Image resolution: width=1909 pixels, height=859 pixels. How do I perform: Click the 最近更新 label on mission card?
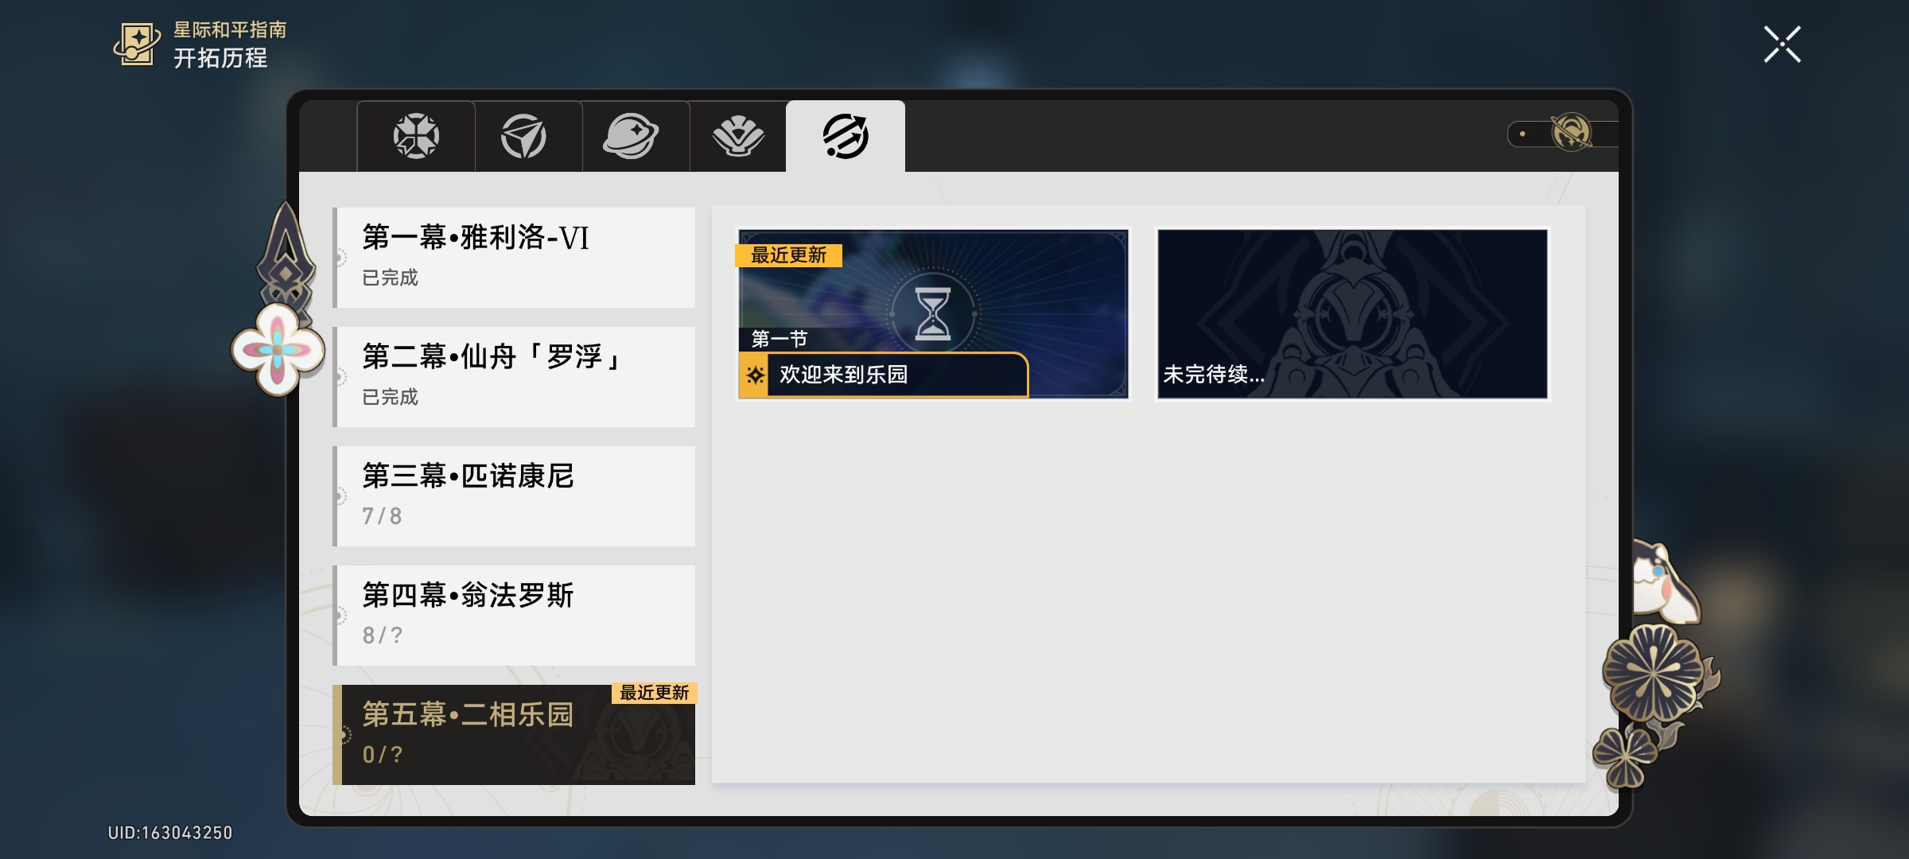[788, 255]
